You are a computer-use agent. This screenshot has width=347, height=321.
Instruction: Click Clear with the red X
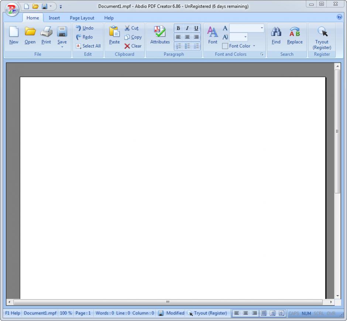[x=133, y=46]
